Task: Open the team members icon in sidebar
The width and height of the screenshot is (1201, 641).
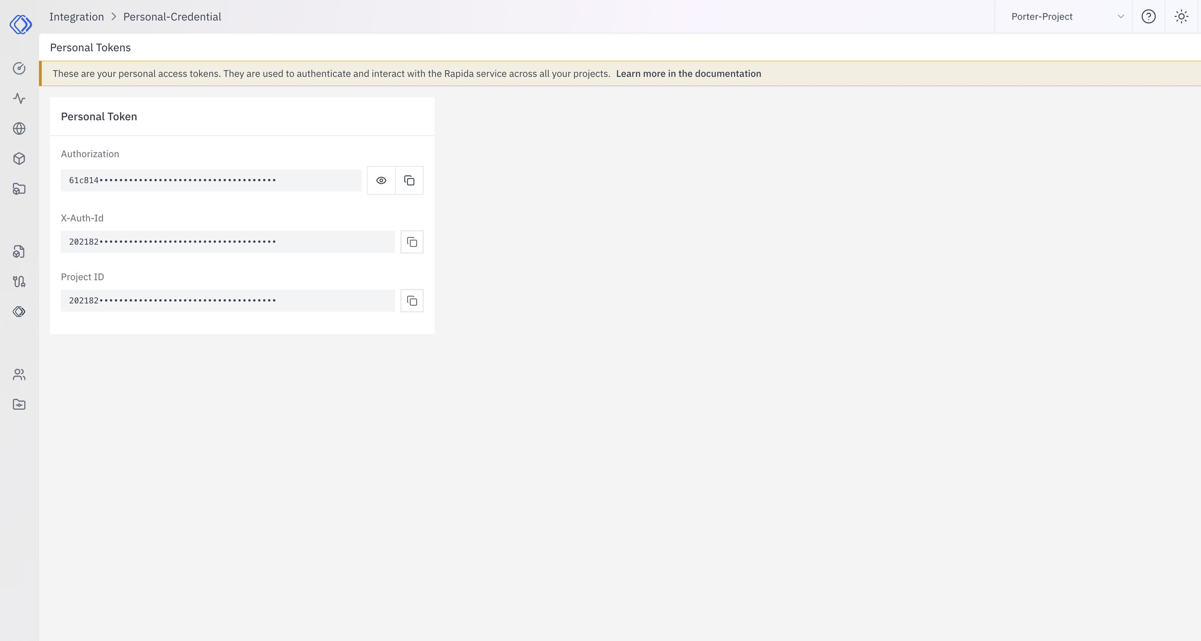Action: (19, 374)
